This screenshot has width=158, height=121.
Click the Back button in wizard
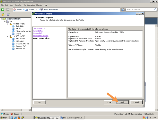tap(110, 102)
